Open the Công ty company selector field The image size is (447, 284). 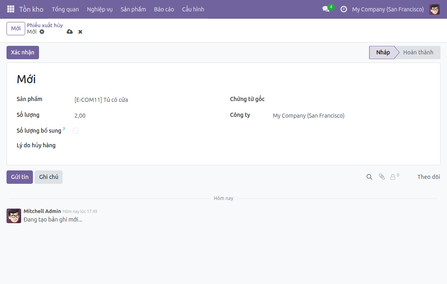351,116
